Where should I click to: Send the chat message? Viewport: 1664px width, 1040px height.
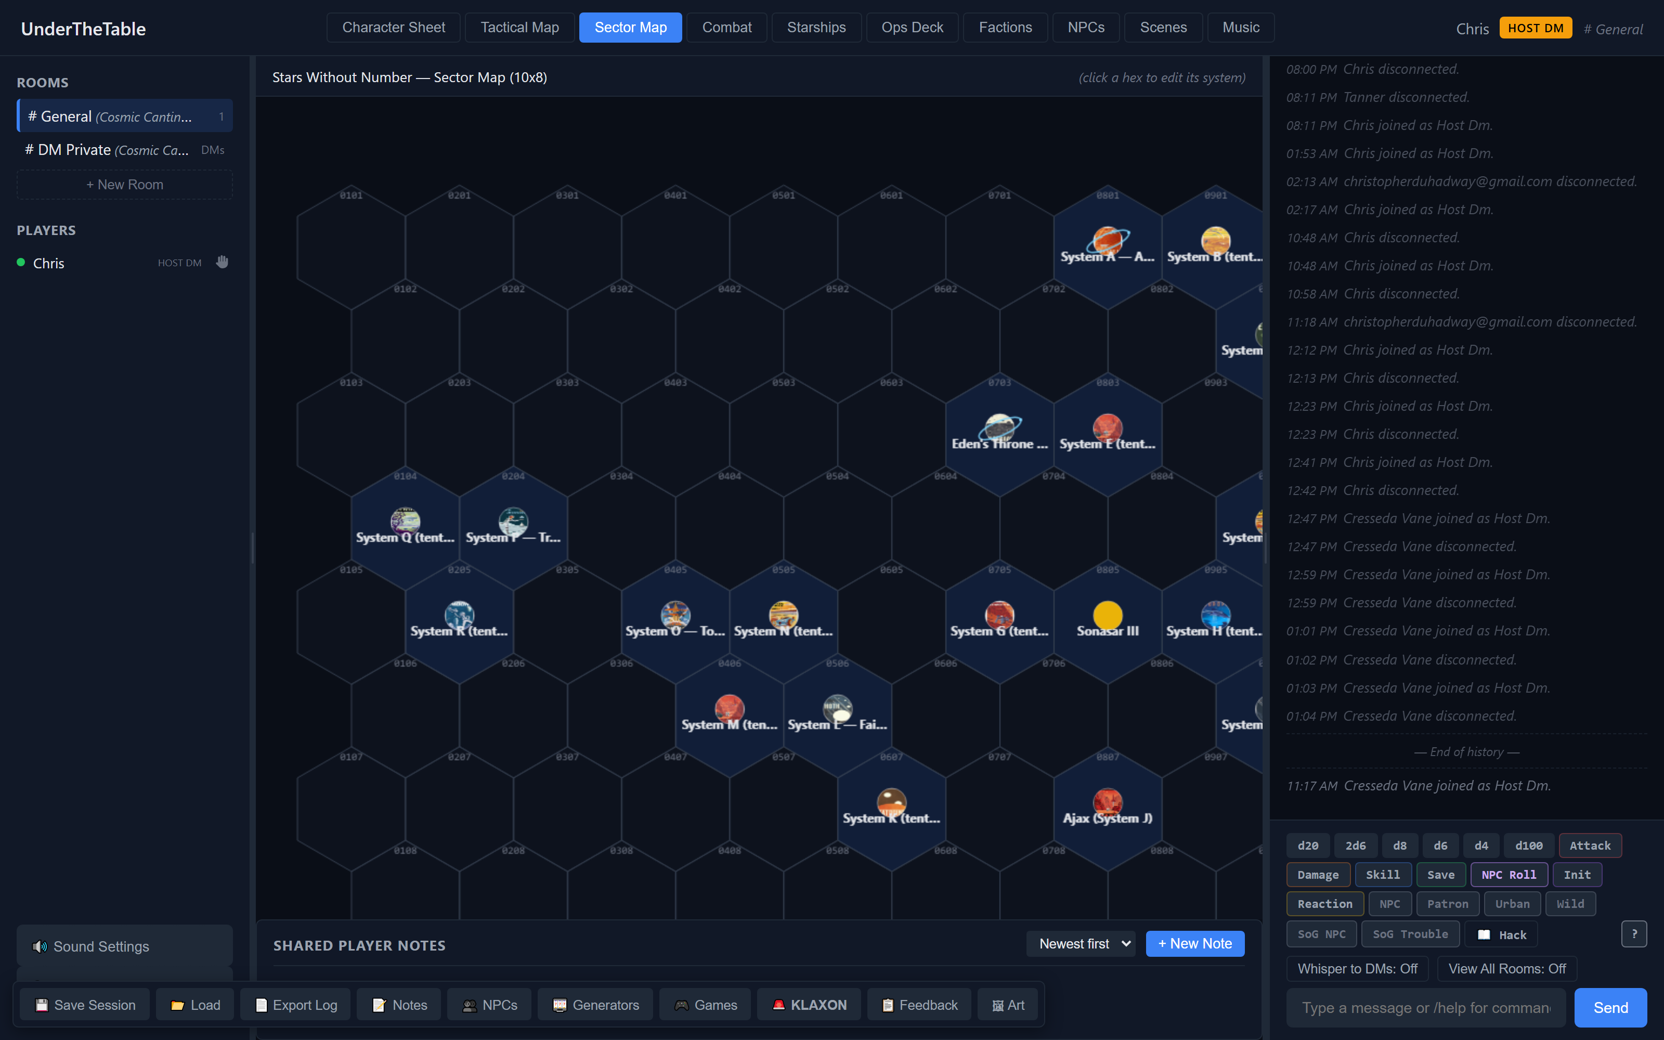coord(1610,1008)
